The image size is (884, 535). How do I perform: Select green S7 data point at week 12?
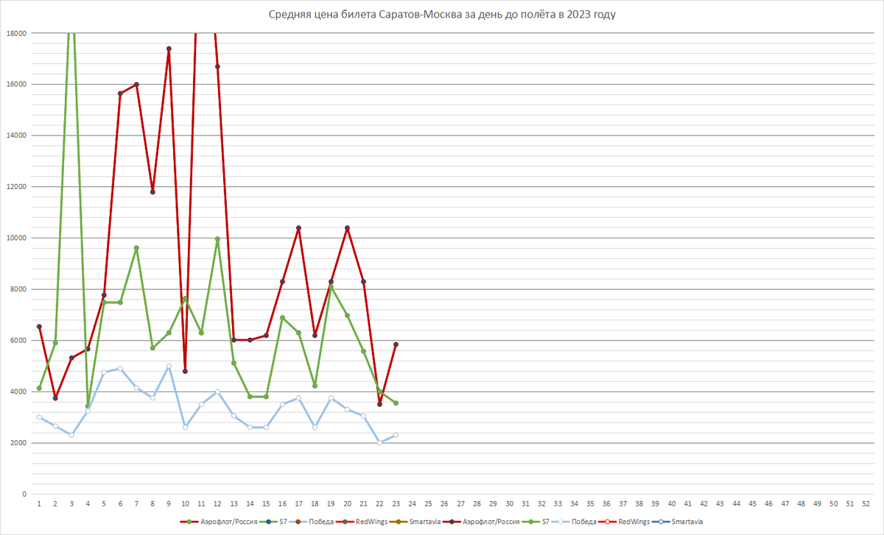[x=217, y=239]
